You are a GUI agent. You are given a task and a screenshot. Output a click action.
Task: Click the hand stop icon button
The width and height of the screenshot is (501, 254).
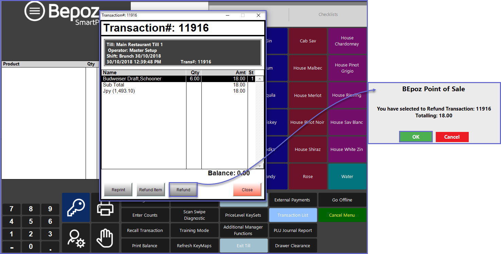105,238
